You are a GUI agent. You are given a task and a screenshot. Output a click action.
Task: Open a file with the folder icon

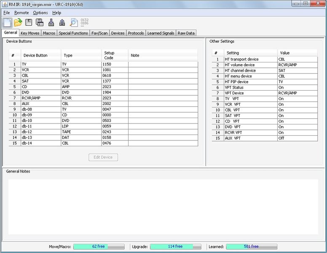pyautogui.click(x=18, y=22)
